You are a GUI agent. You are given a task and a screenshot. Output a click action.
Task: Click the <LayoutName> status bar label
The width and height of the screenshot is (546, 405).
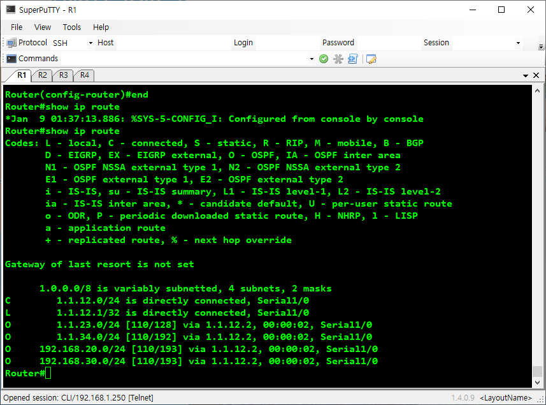506,398
